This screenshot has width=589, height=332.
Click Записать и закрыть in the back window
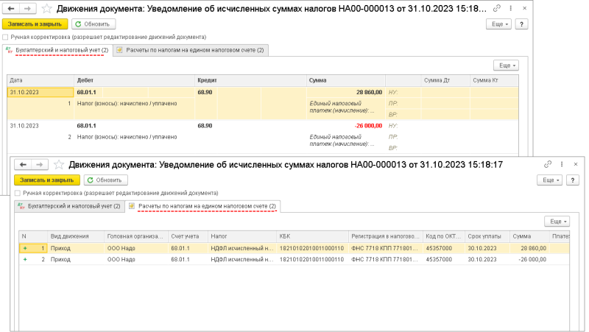[35, 24]
